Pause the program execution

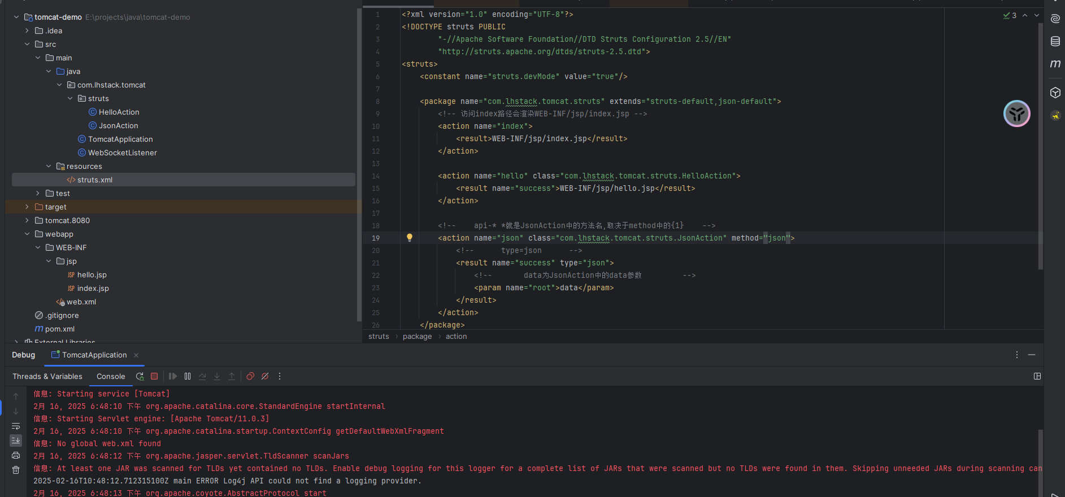[x=188, y=376]
